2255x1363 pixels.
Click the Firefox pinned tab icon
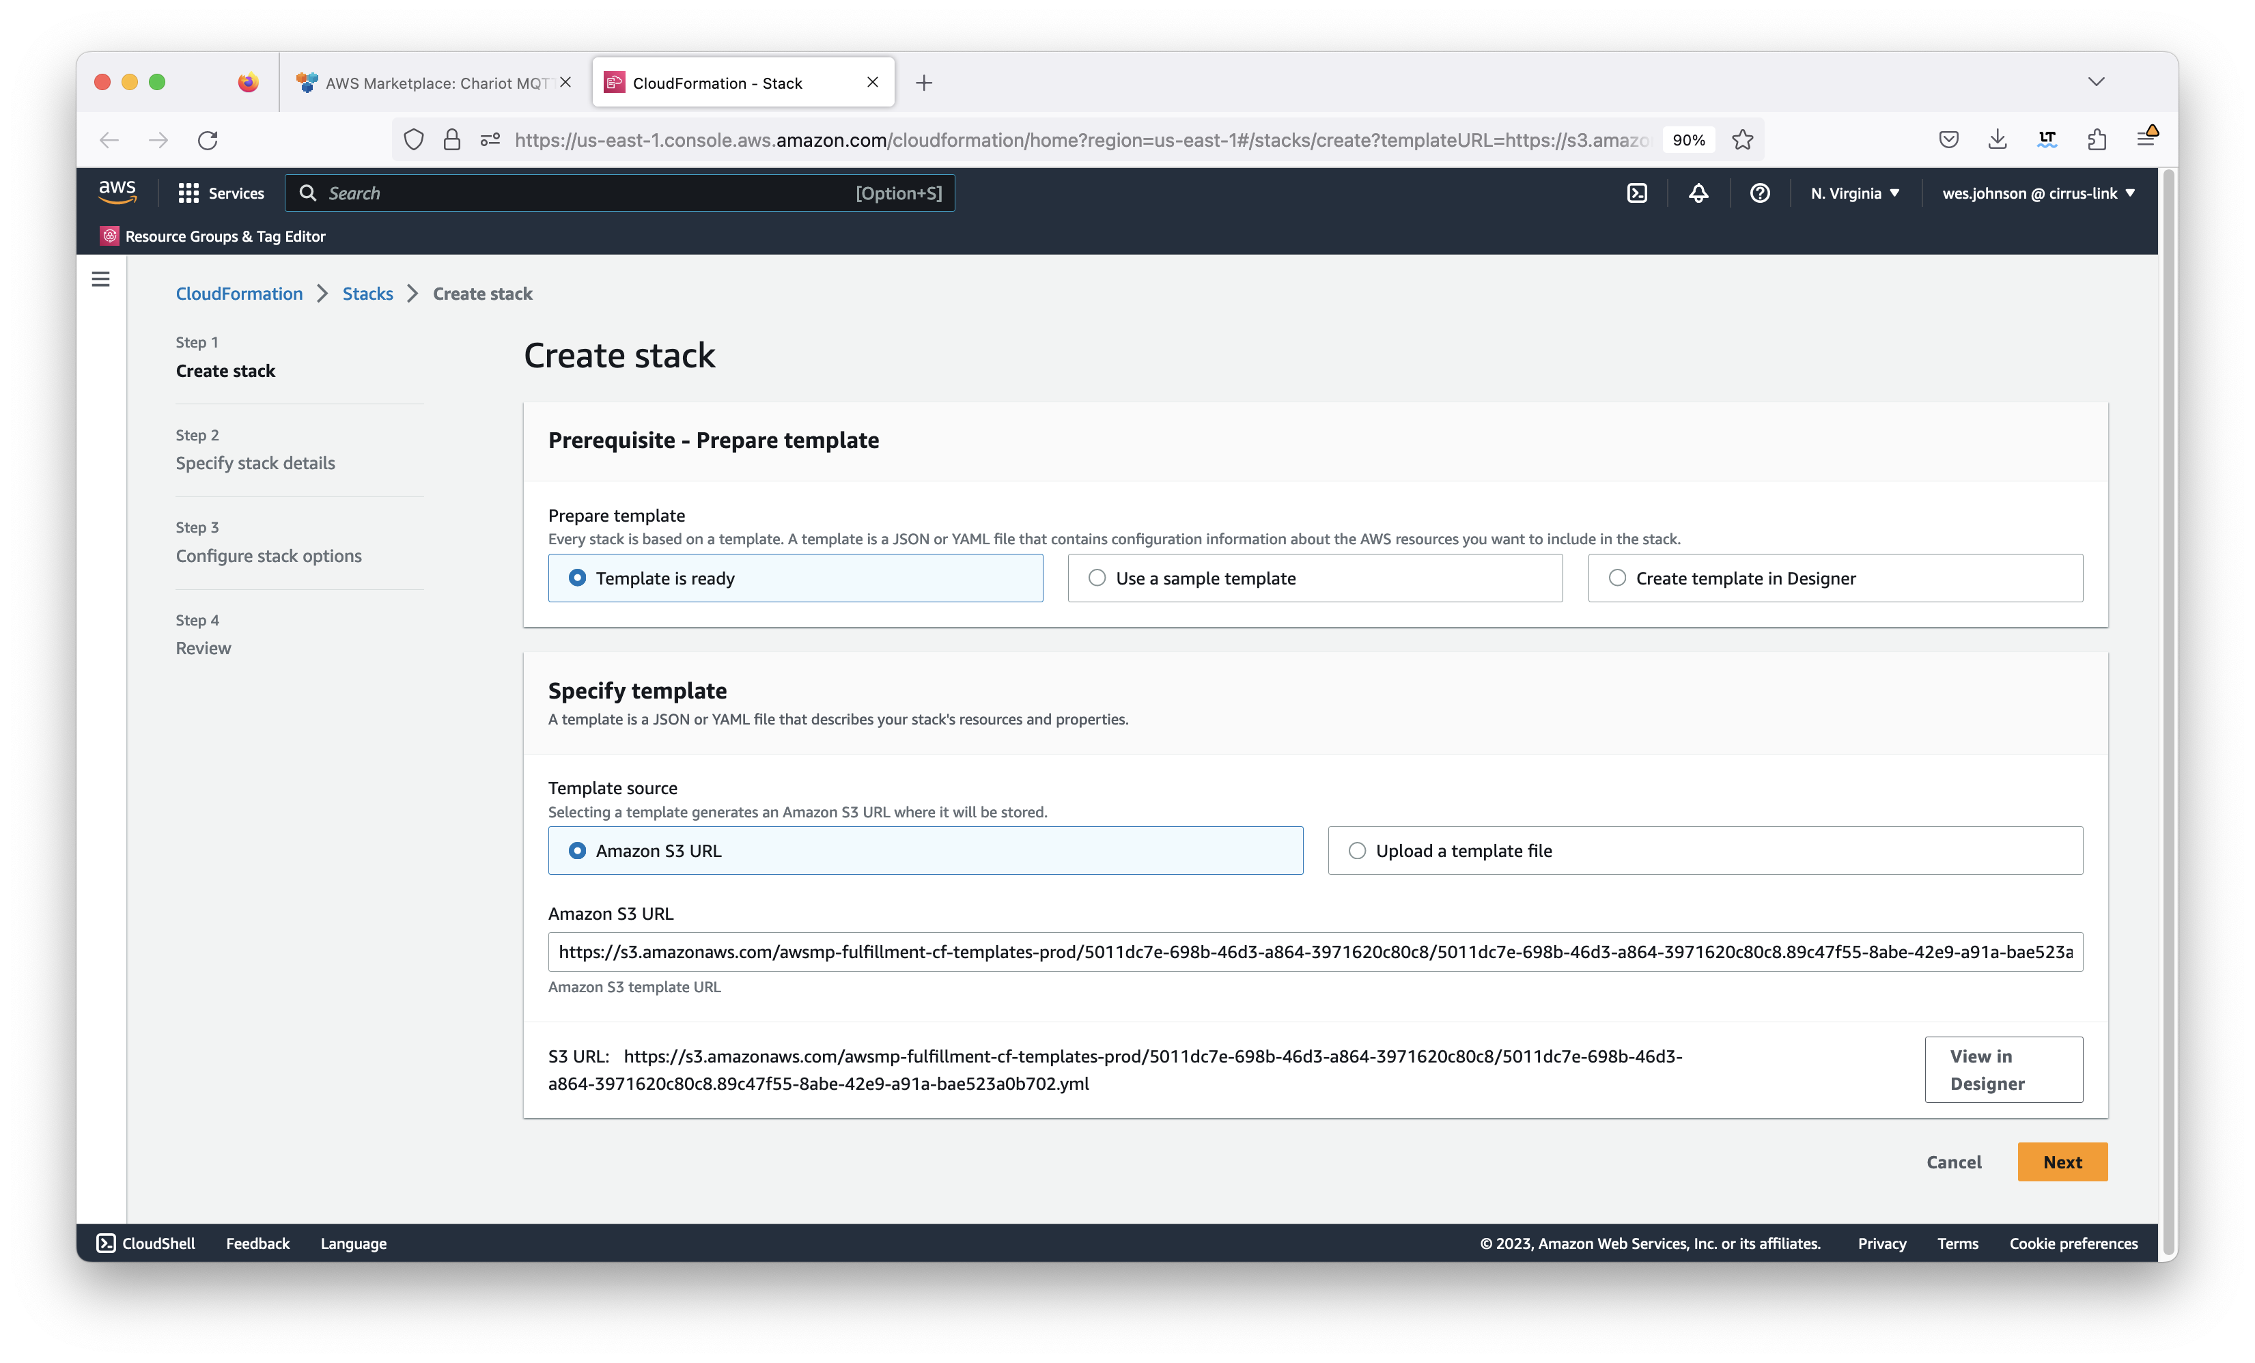click(248, 83)
